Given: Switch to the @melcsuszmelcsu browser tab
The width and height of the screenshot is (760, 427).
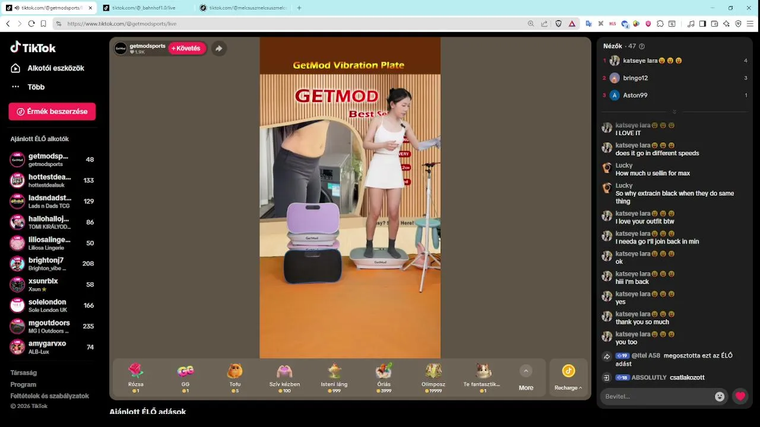Looking at the screenshot, I should click(x=243, y=8).
